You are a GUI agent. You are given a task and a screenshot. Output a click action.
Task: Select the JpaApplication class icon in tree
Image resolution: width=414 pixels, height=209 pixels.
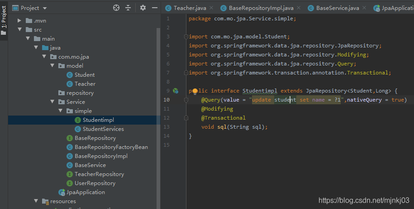tap(62, 192)
